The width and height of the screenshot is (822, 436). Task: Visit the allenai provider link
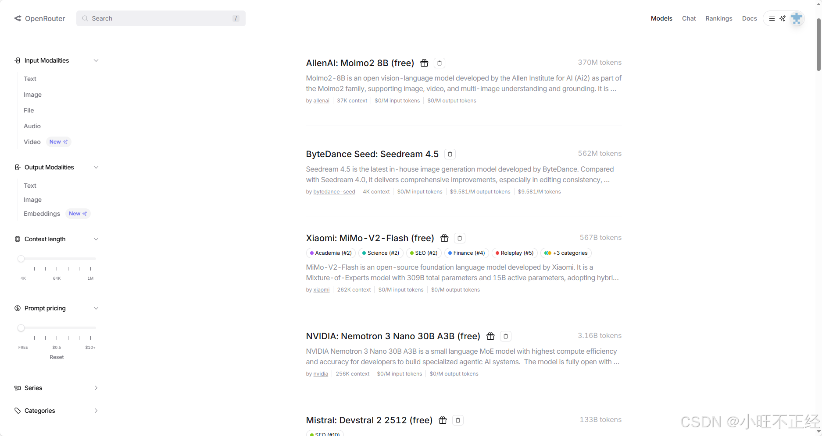coord(321,101)
